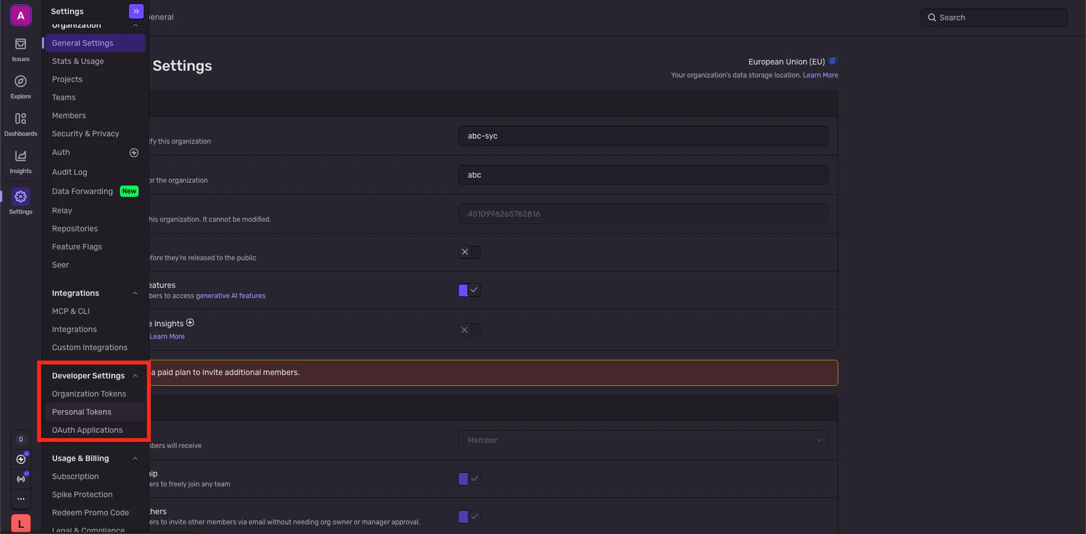Screen dimensions: 1086x534
Task: Click inside the Search field
Action: [994, 17]
